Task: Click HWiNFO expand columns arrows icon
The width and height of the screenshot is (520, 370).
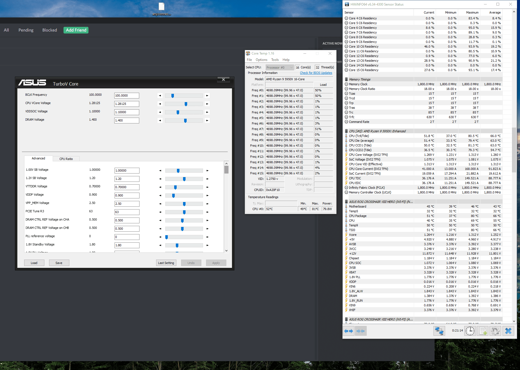Action: click(349, 331)
